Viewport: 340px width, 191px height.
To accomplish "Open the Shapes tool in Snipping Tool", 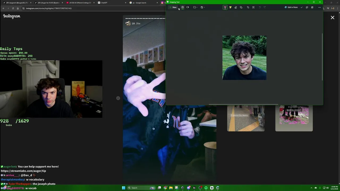I will [241, 7].
